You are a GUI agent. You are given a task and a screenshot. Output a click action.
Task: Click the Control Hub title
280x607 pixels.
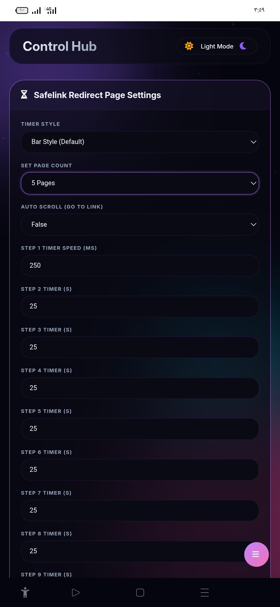click(x=60, y=46)
